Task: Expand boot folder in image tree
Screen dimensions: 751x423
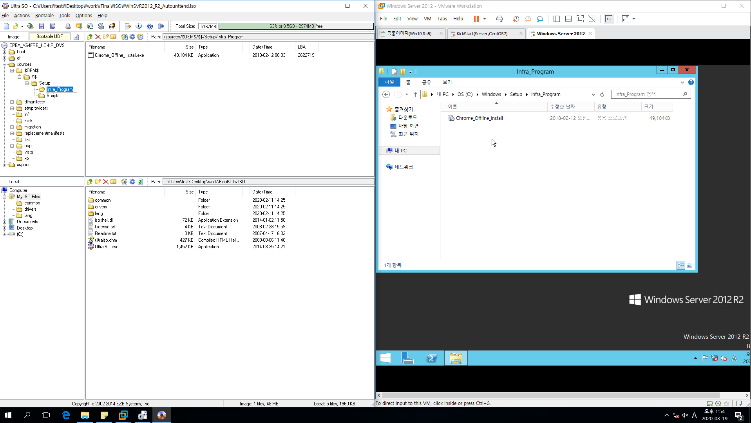Action: click(4, 52)
